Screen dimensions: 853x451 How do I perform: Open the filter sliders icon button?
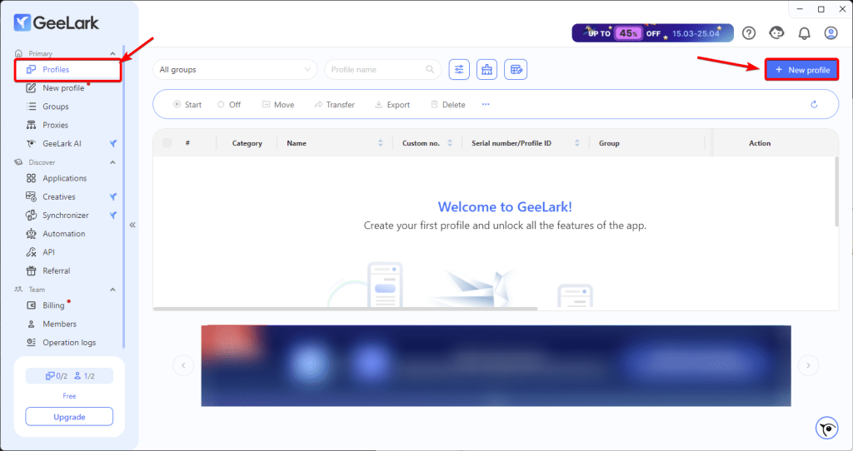(x=459, y=70)
